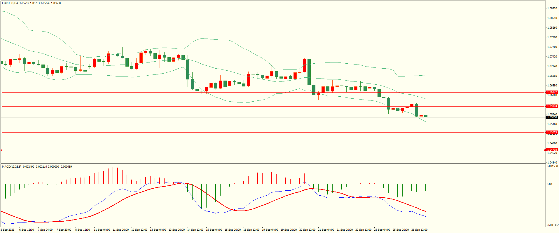Screen dimensions: 559x233
Task: Click left anchor of 1.05974 line
Action: coord(1,106)
